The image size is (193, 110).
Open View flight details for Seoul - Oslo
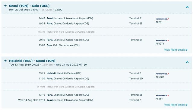point(176,50)
